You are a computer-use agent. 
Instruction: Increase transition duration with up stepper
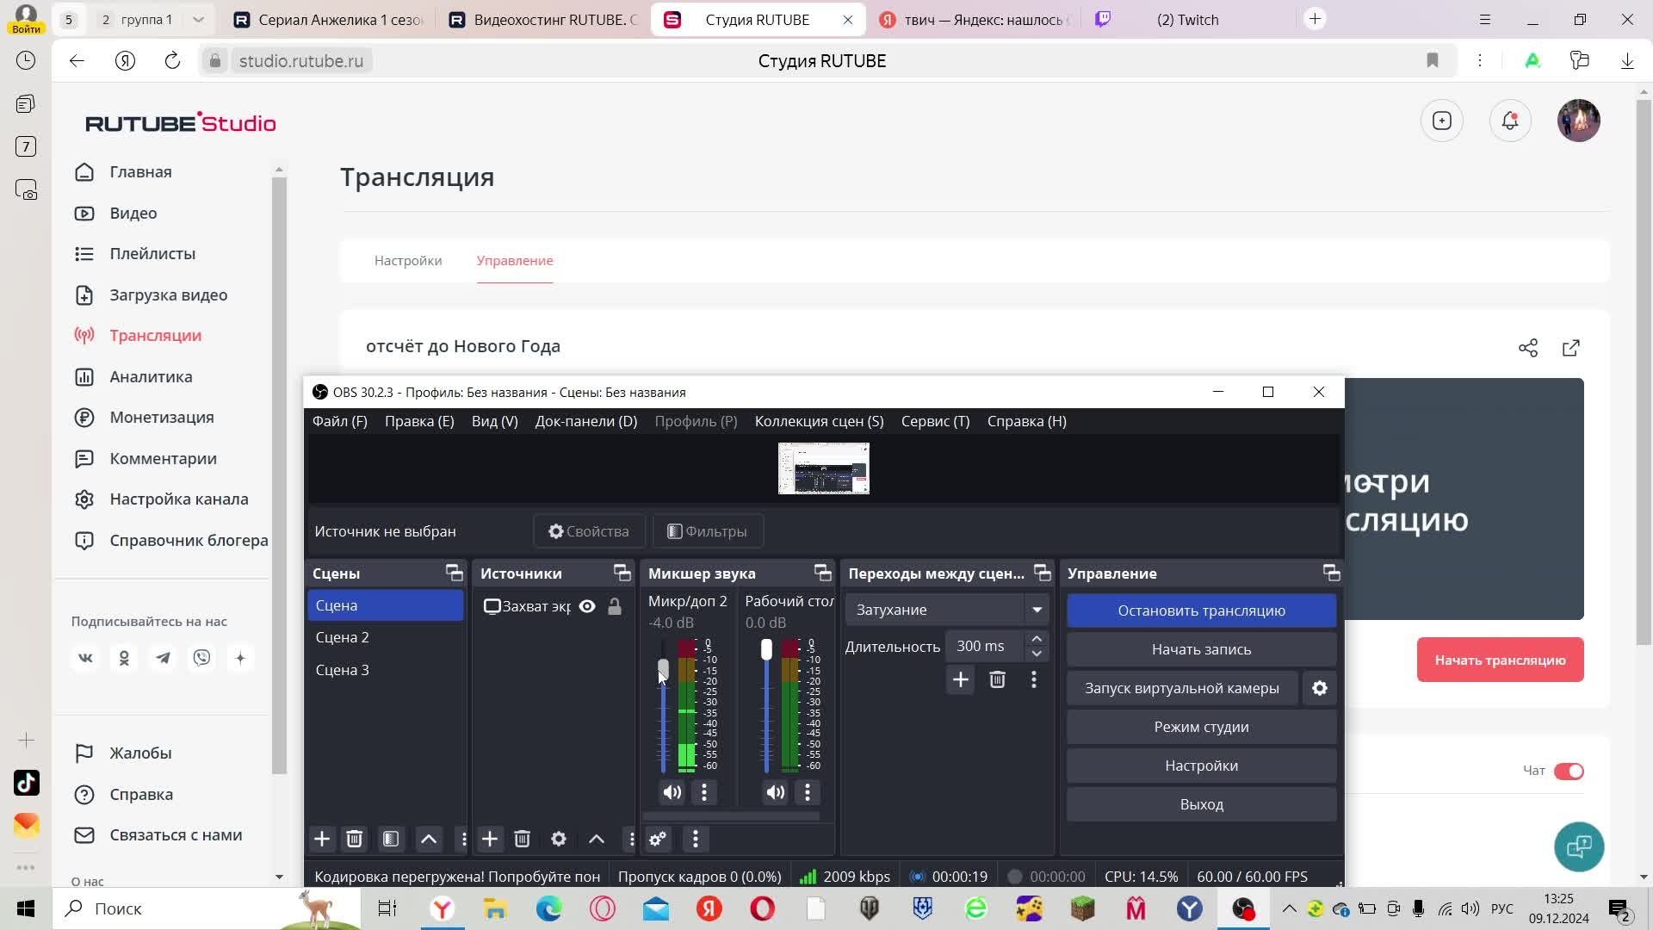click(1037, 639)
